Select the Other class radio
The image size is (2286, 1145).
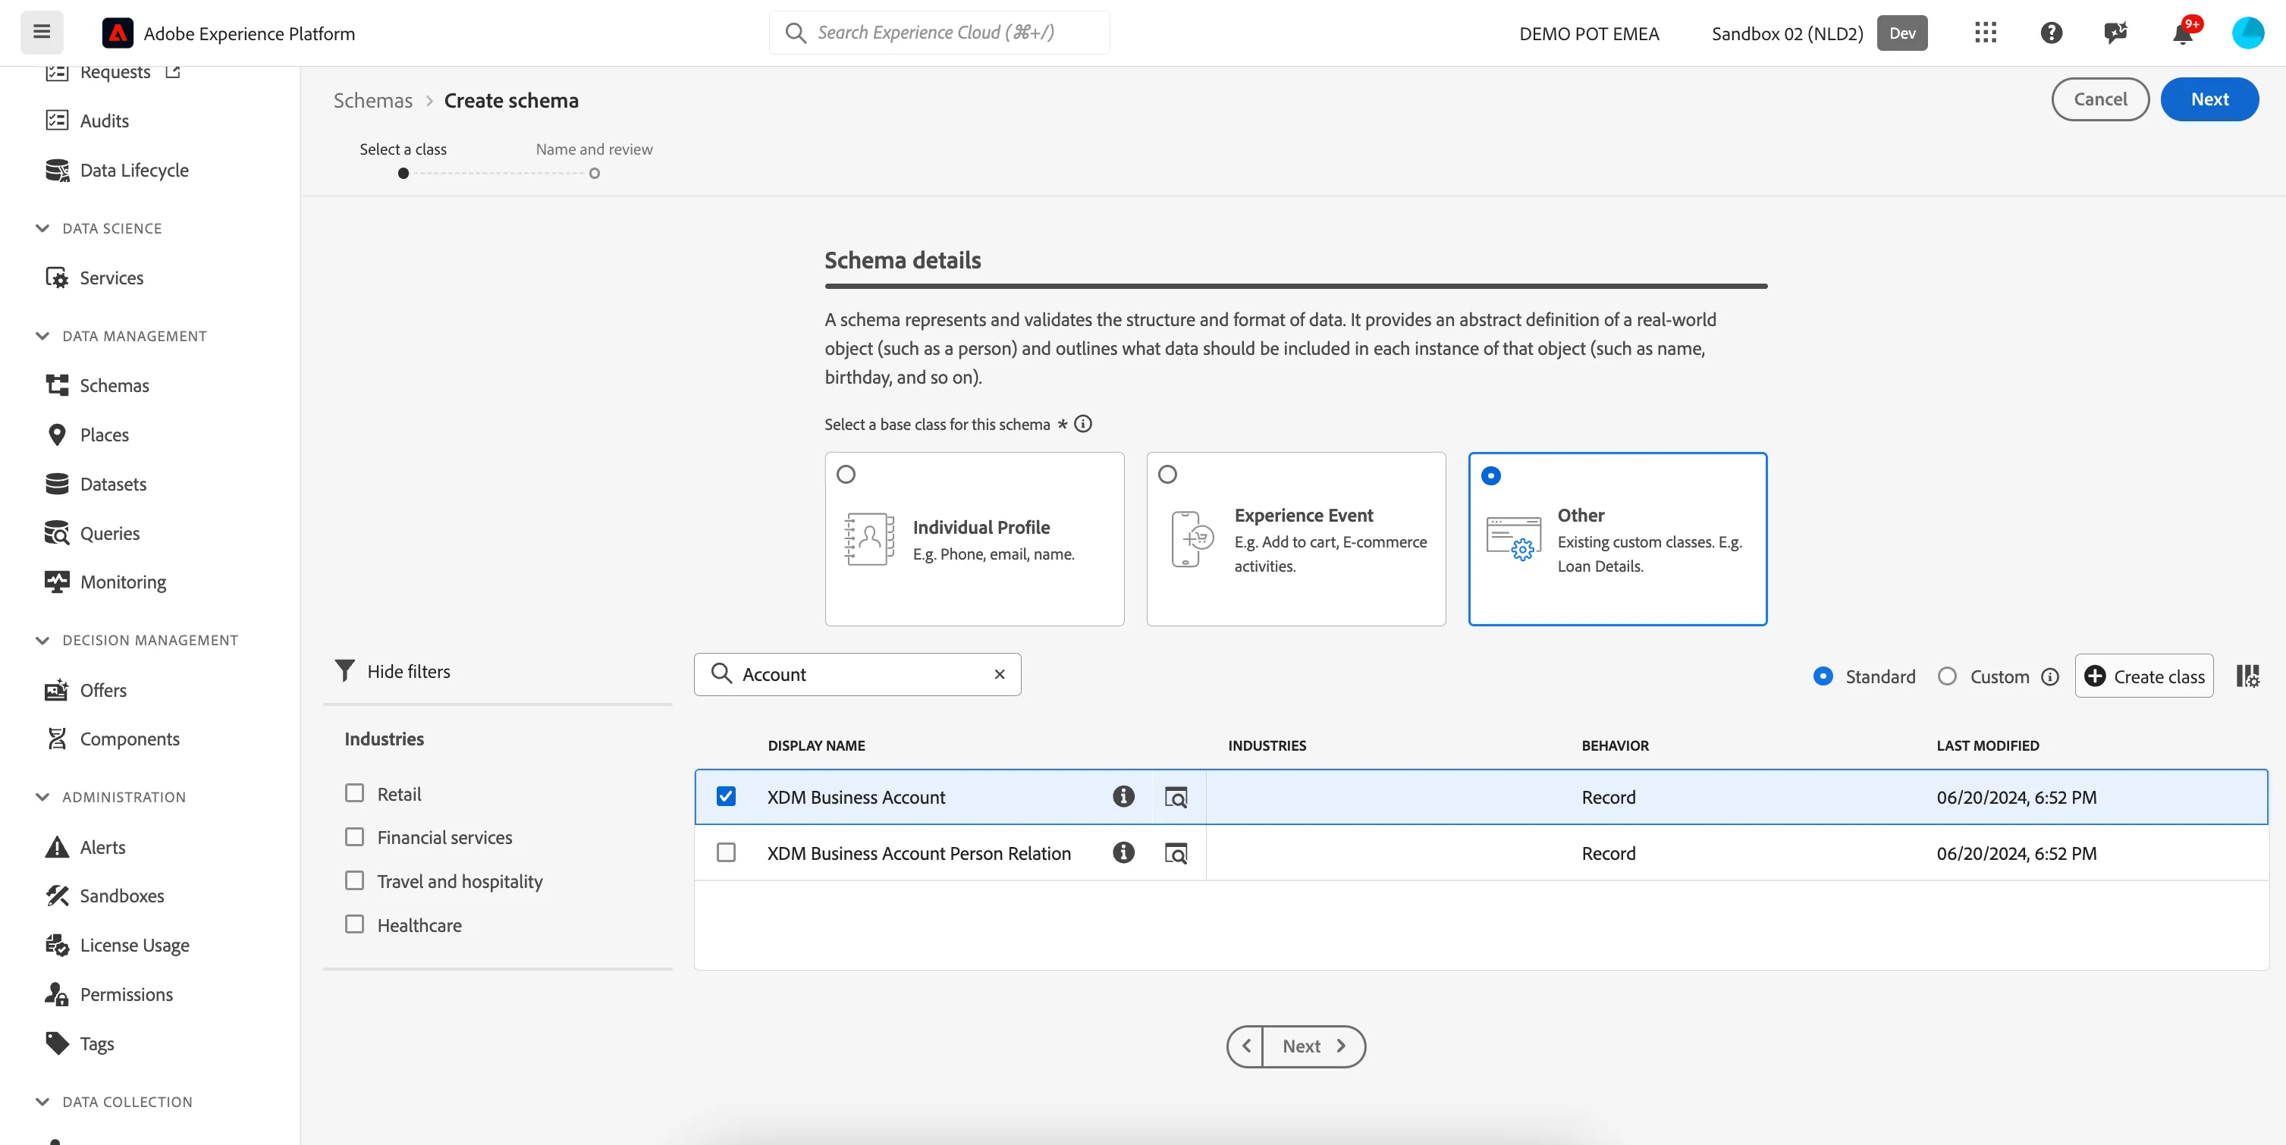pyautogui.click(x=1491, y=475)
